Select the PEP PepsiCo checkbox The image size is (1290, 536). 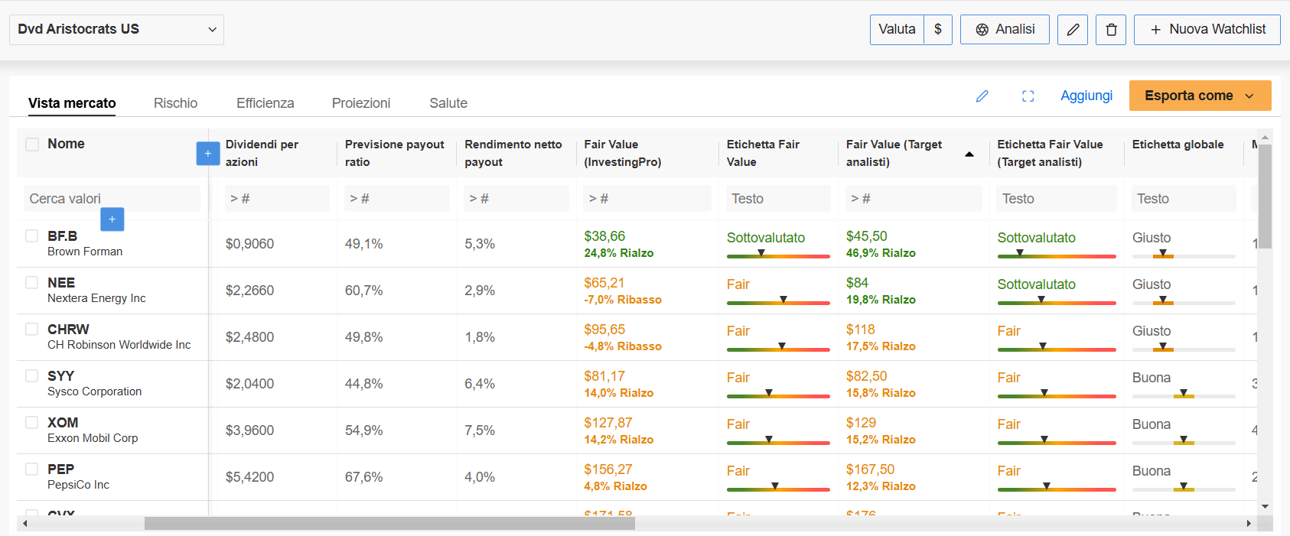pos(32,469)
